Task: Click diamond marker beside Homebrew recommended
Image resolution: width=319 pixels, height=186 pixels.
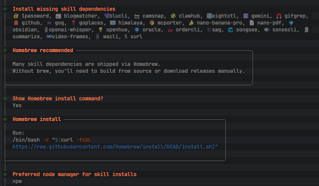Action: coord(5,50)
